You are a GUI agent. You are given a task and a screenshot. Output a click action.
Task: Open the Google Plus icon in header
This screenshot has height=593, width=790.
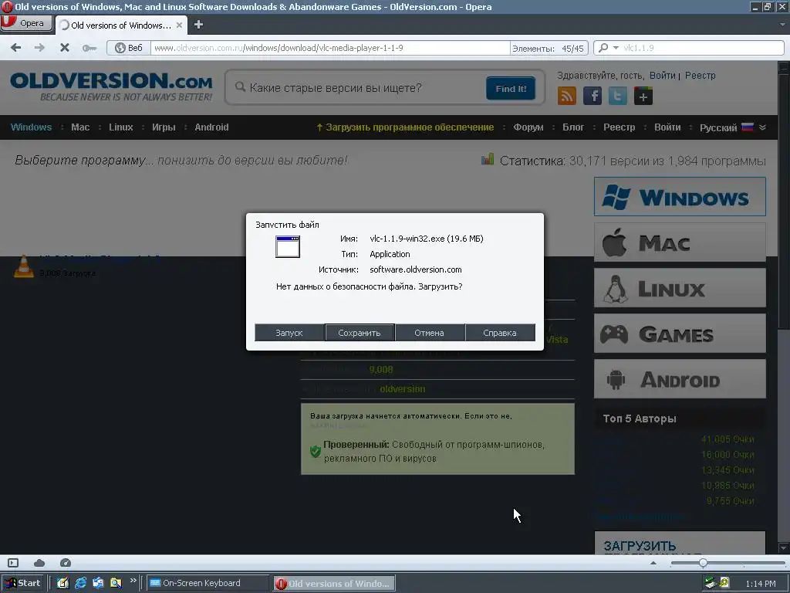click(x=643, y=96)
